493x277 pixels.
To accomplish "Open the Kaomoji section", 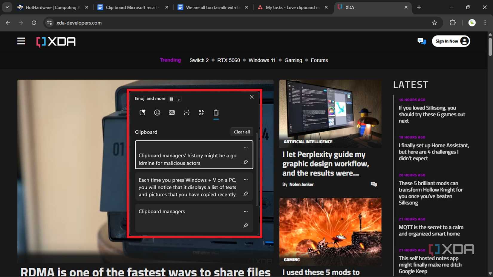I will tap(186, 113).
